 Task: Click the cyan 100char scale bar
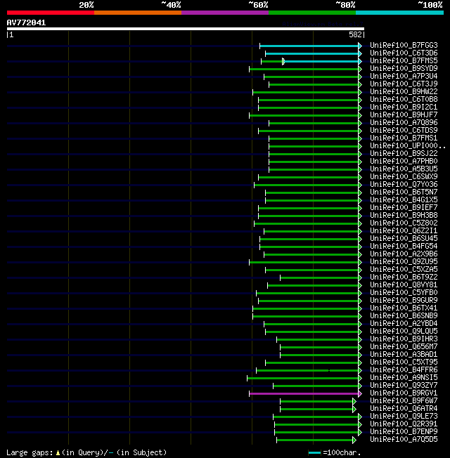(x=314, y=453)
